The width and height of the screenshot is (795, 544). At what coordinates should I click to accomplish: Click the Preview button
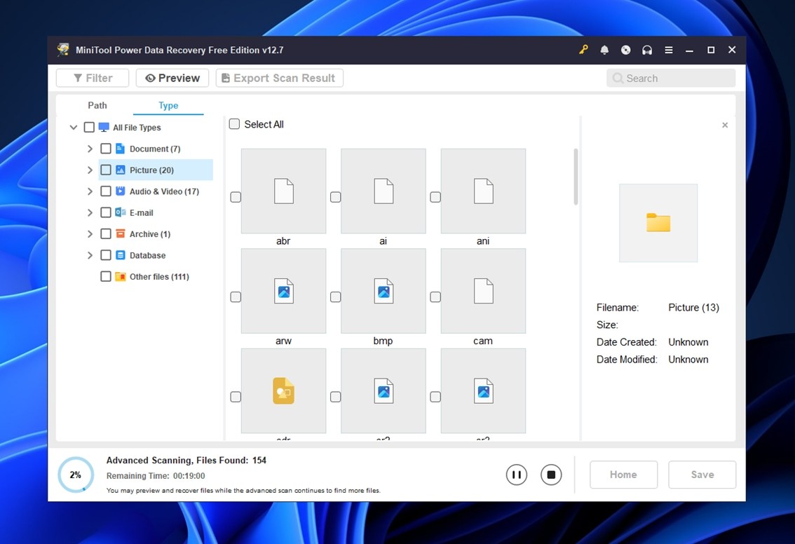coord(172,78)
